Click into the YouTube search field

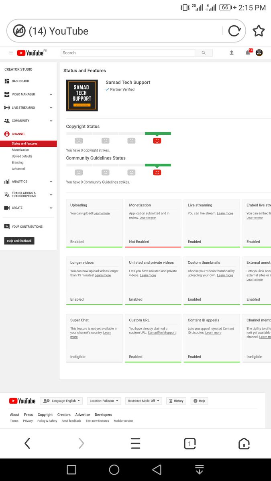point(128,53)
